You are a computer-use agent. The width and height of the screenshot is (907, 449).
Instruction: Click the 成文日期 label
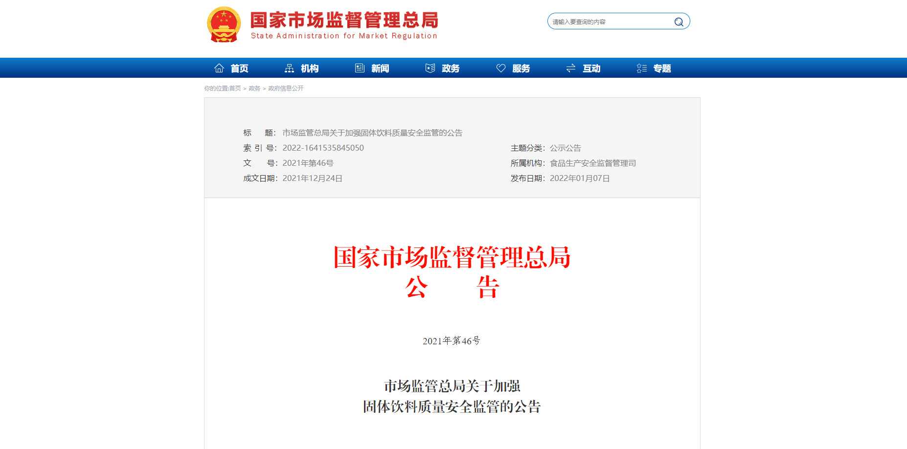(x=260, y=178)
